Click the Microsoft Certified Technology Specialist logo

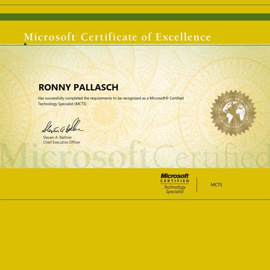pos(175,184)
